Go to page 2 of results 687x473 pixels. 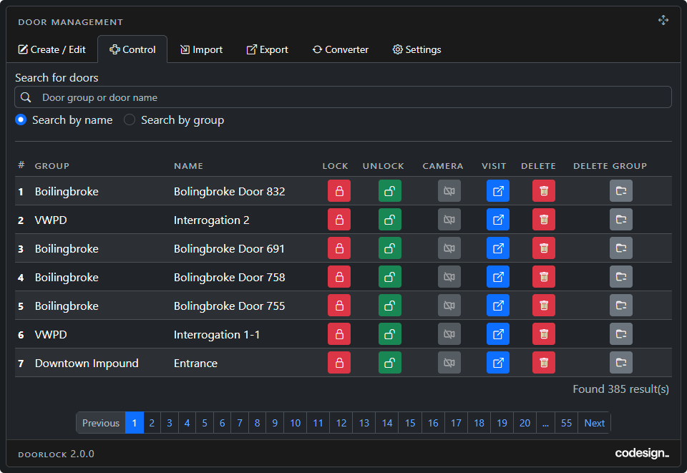pos(152,423)
